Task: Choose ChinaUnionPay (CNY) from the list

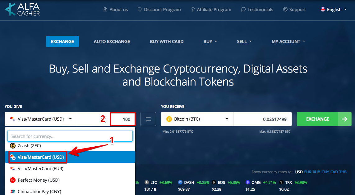Action: tap(70, 191)
